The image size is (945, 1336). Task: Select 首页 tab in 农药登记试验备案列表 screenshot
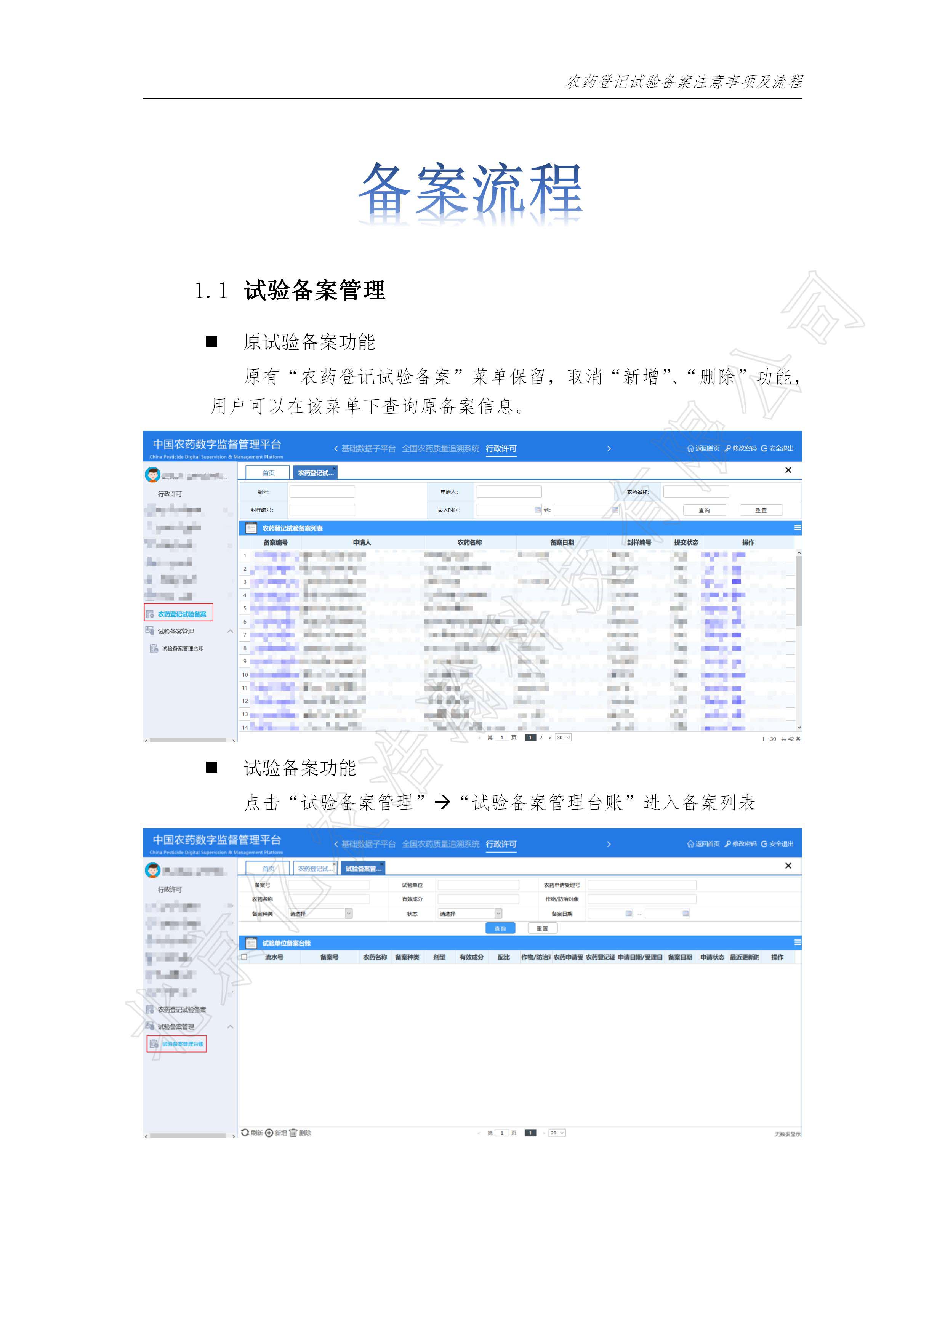click(267, 472)
